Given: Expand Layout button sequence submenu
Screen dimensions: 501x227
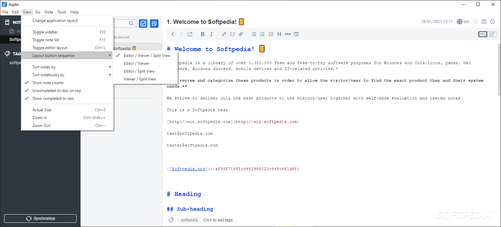Looking at the screenshot, I should tap(67, 56).
